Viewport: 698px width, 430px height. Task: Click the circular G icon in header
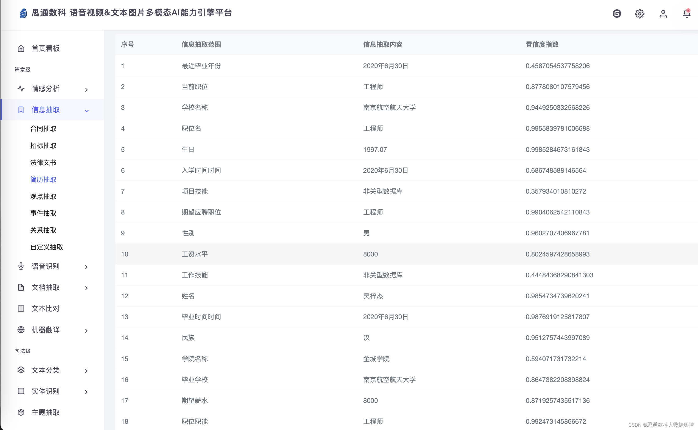tap(616, 14)
